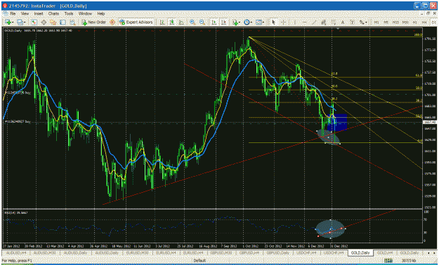Expand the Profiles dropdown arrow
This screenshot has width=439, height=265.
pyautogui.click(x=25, y=22)
